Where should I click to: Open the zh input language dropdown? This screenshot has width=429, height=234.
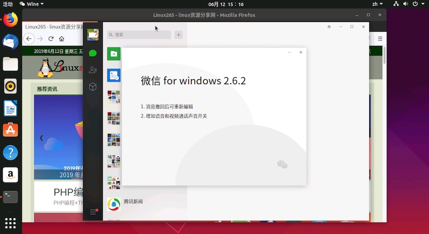(x=377, y=4)
